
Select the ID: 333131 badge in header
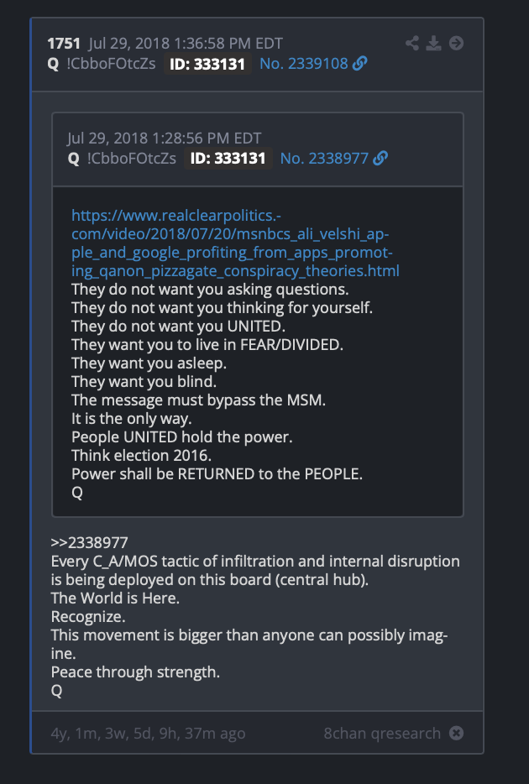coord(207,64)
